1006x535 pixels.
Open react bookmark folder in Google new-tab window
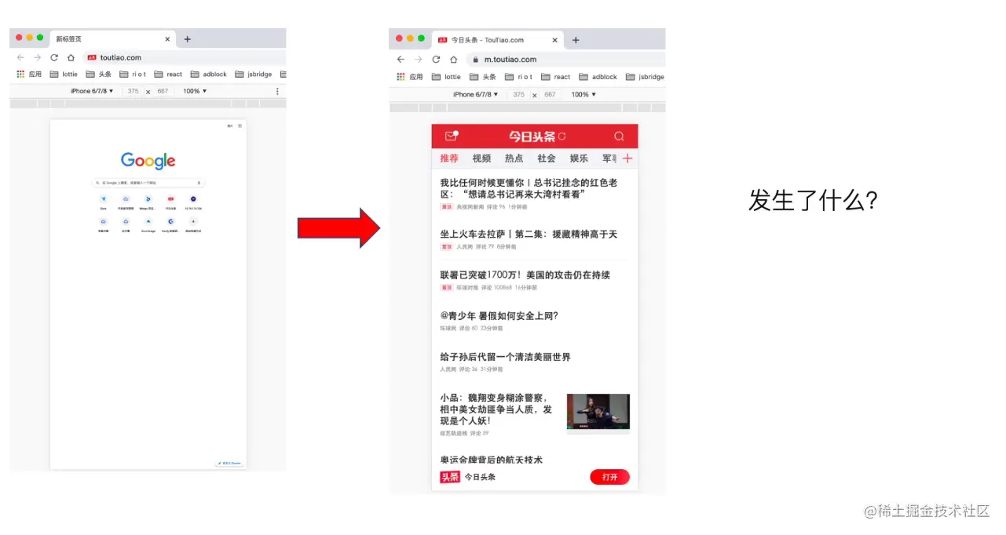tap(168, 75)
